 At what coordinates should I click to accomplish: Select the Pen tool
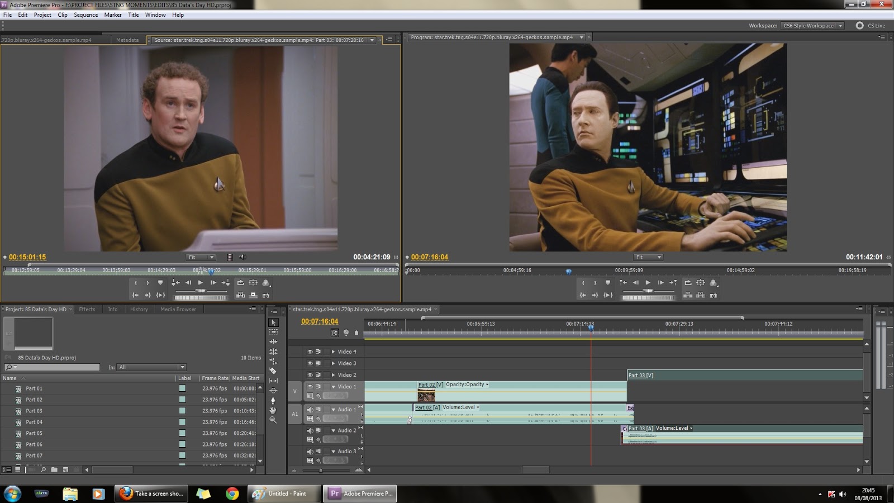click(x=273, y=400)
